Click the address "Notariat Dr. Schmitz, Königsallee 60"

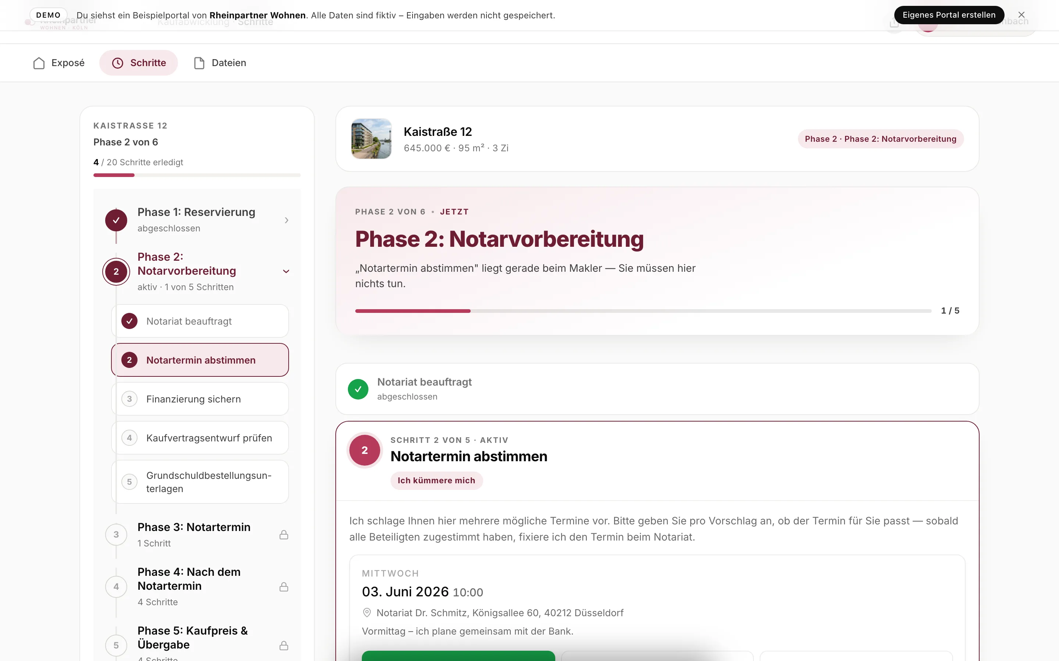500,613
